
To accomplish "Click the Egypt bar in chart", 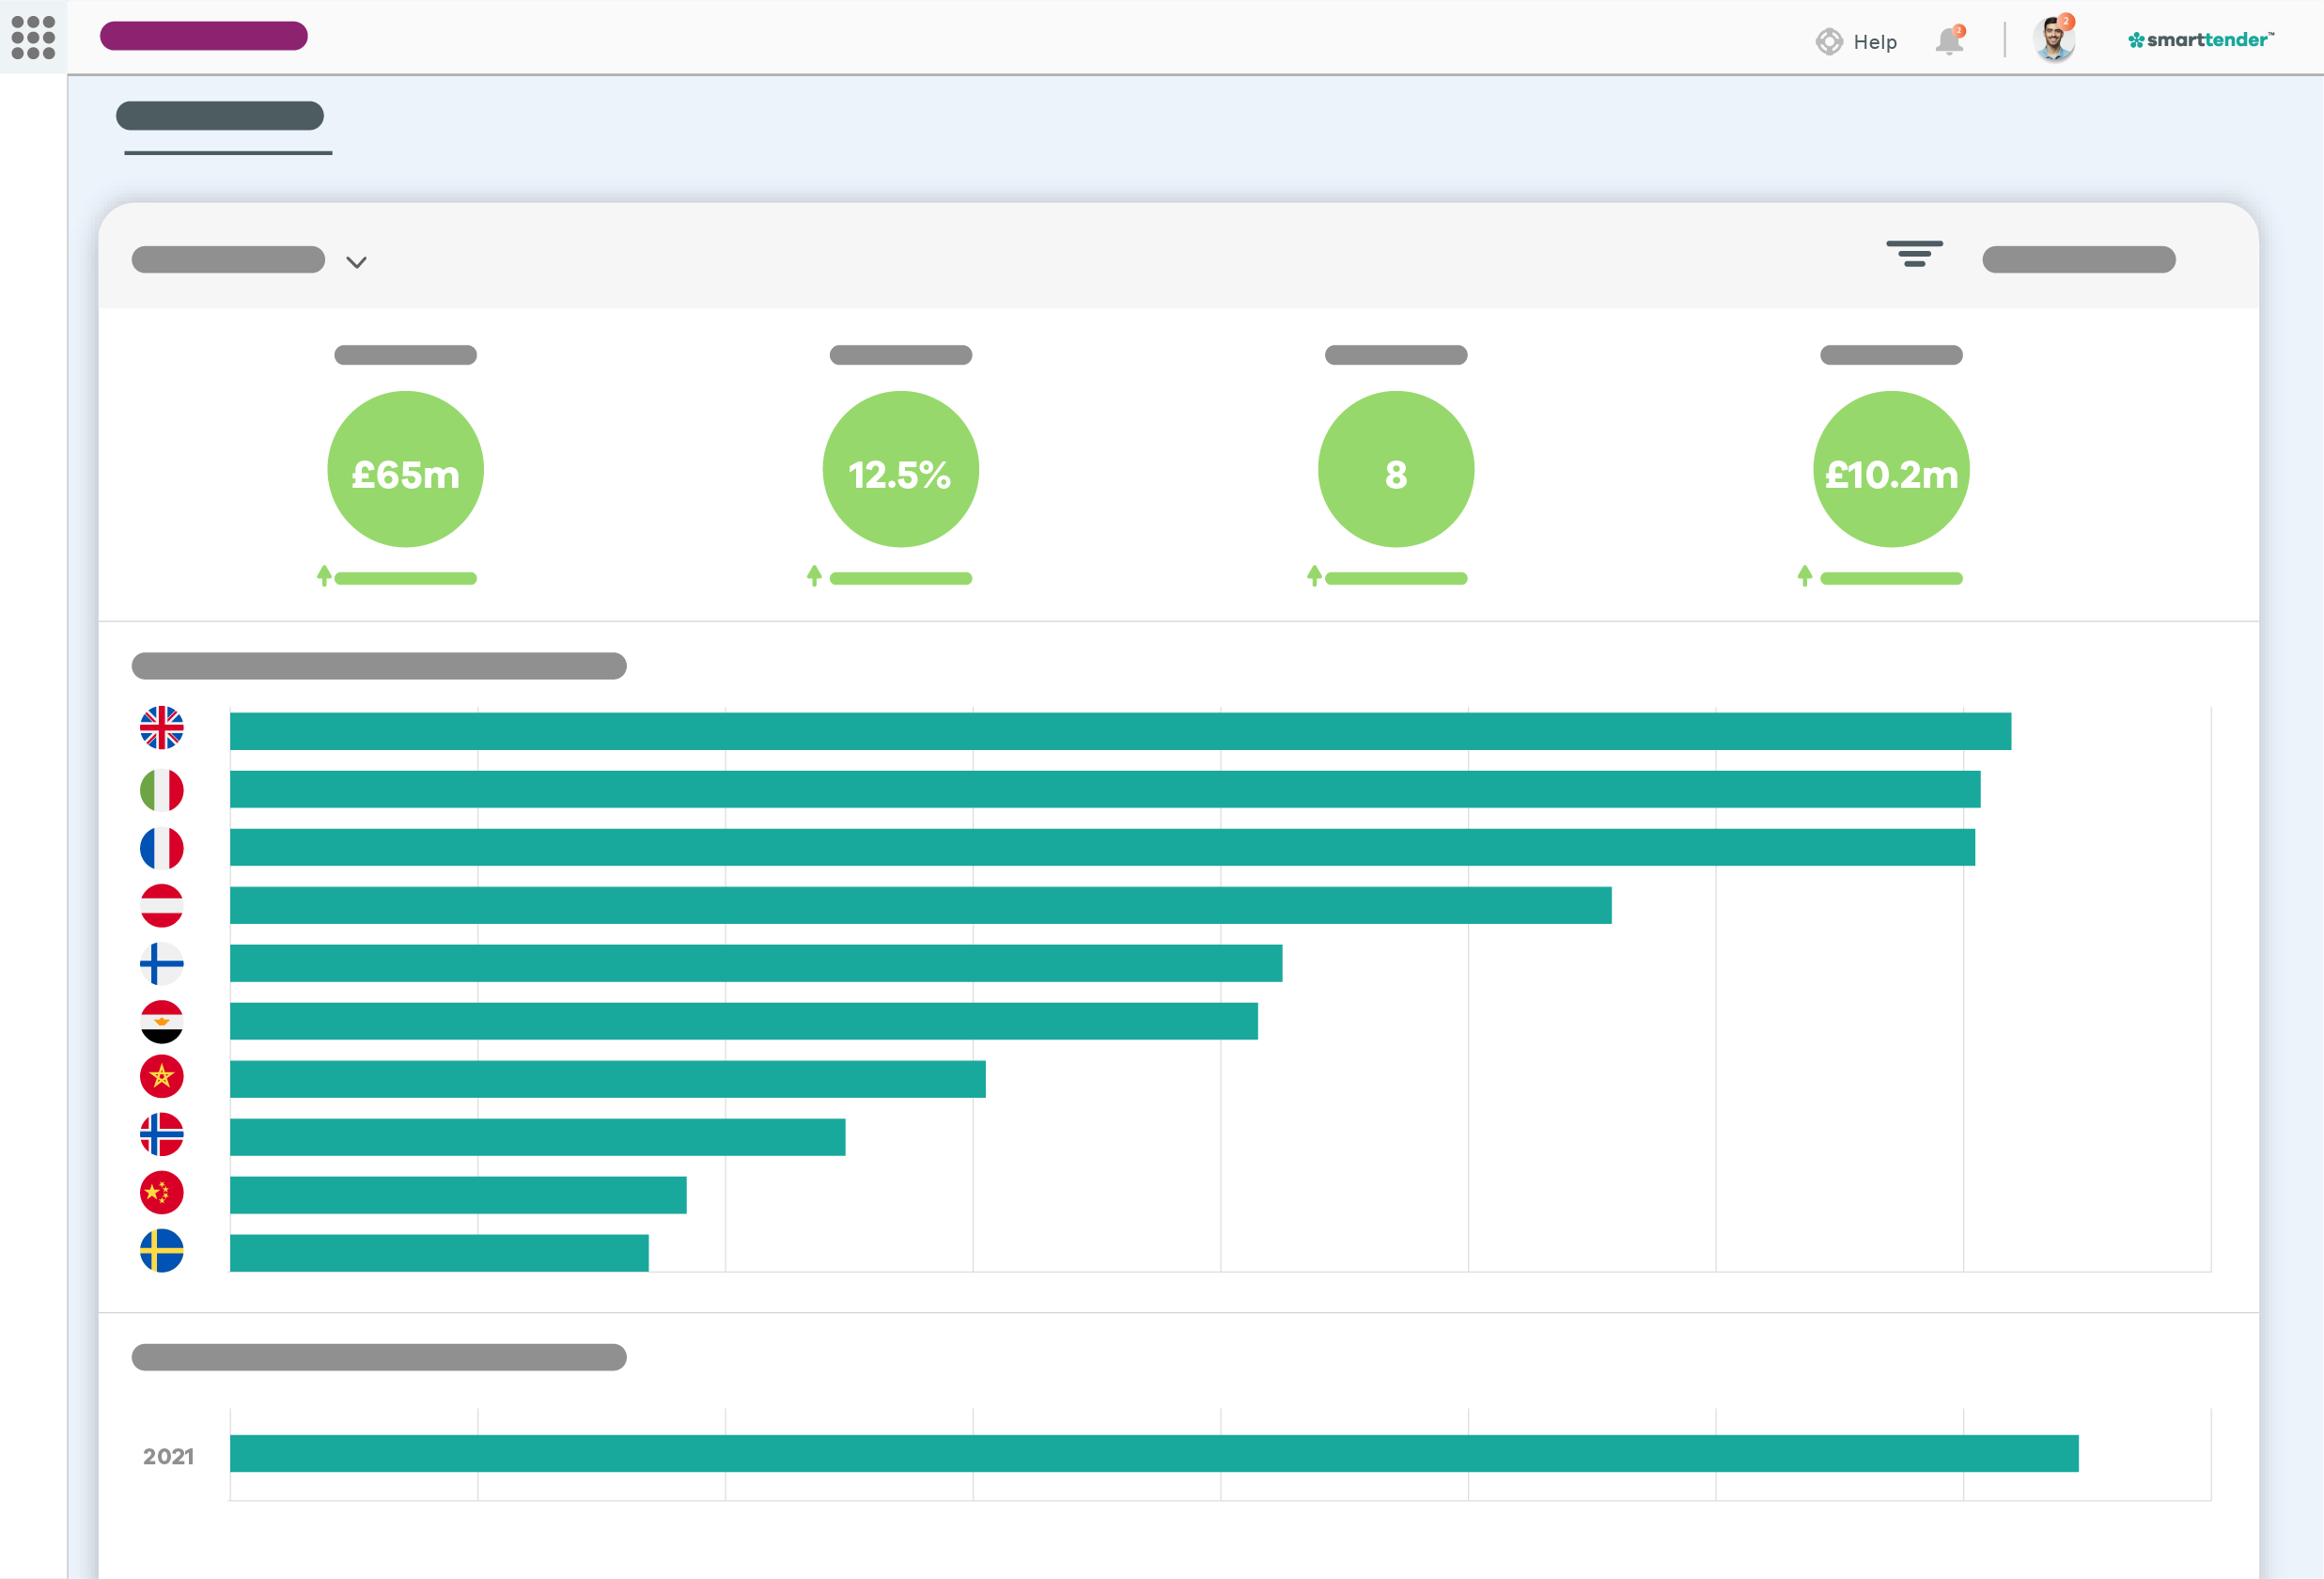I will [744, 1021].
